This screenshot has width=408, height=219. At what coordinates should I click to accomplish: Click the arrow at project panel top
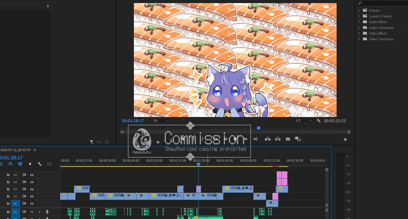point(48,6)
